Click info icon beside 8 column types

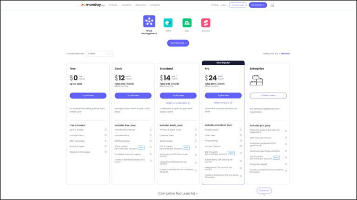tap(106, 146)
